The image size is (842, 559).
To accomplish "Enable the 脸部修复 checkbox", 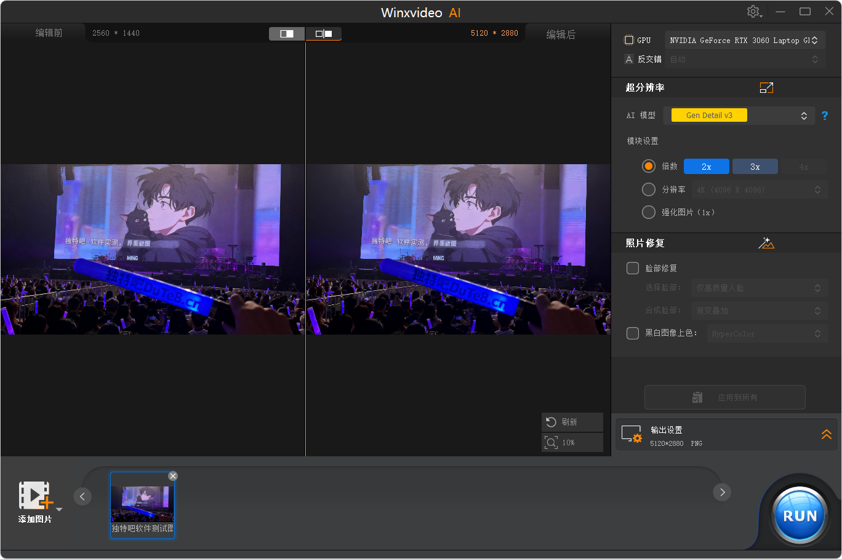I will (x=633, y=268).
